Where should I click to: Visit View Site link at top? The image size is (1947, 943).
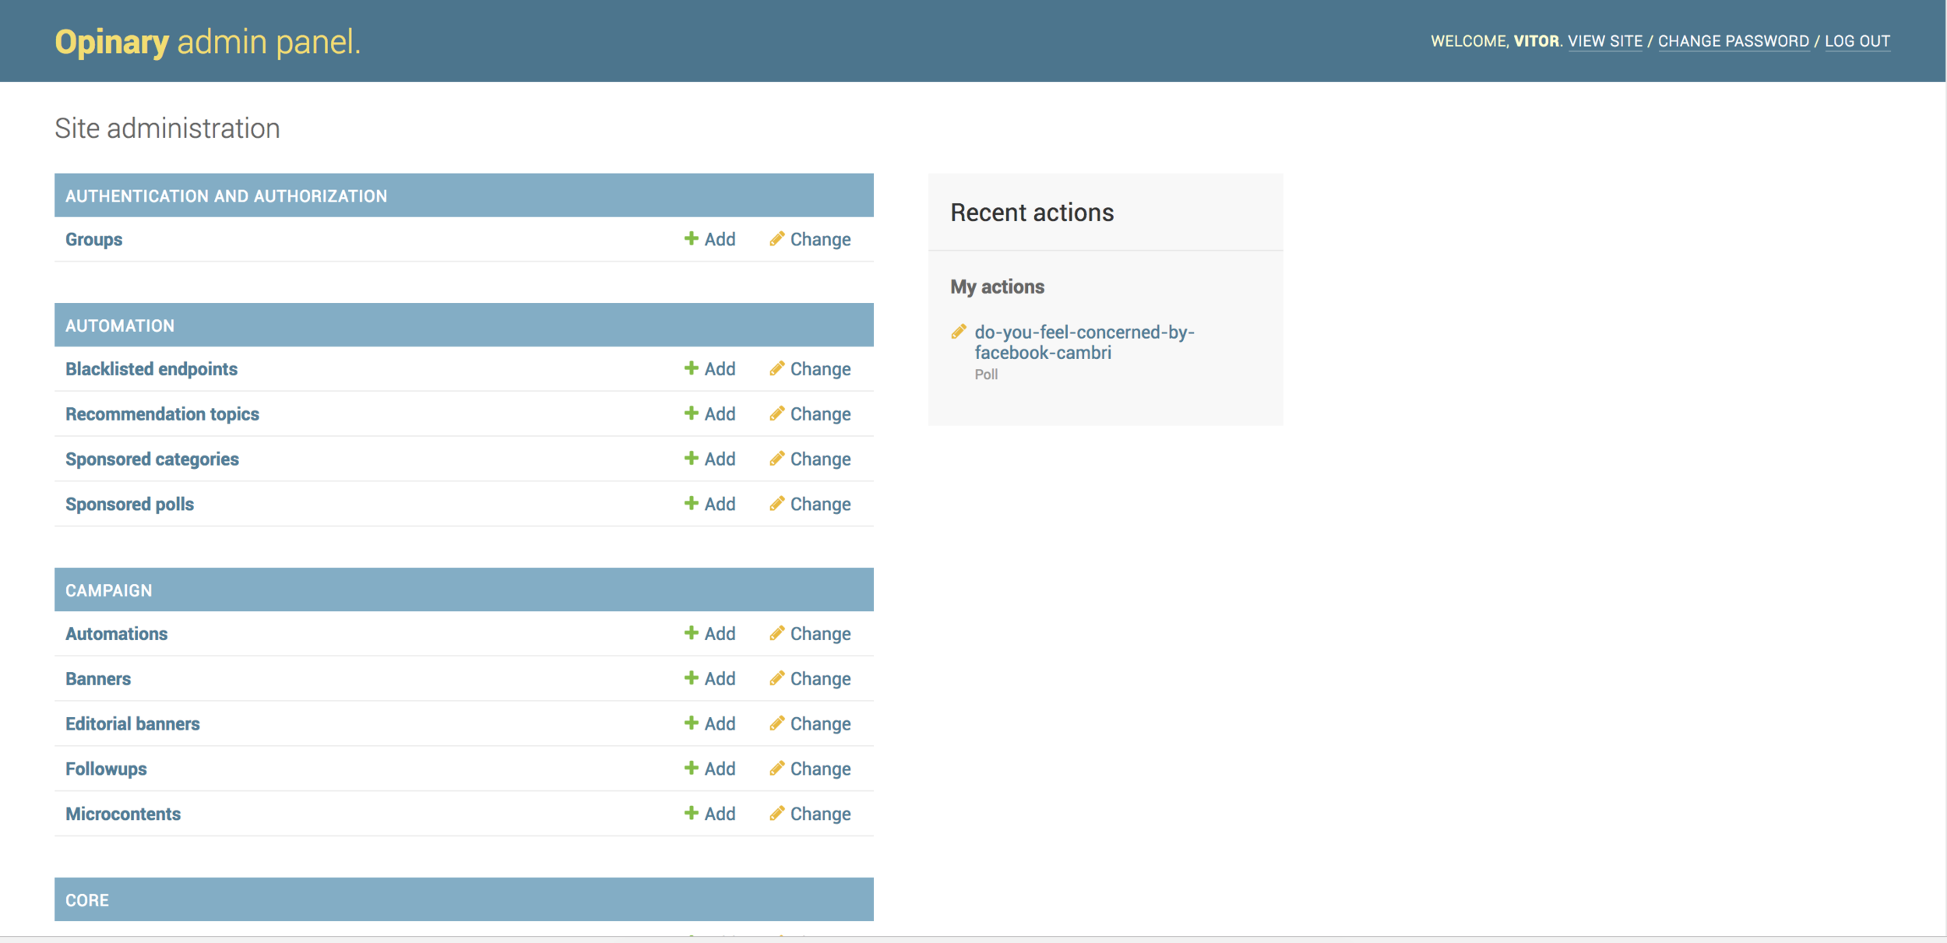[1604, 41]
